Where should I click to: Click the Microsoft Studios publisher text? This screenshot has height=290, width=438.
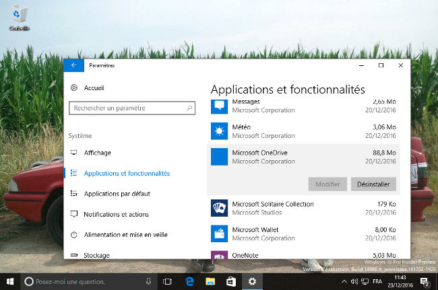(257, 213)
